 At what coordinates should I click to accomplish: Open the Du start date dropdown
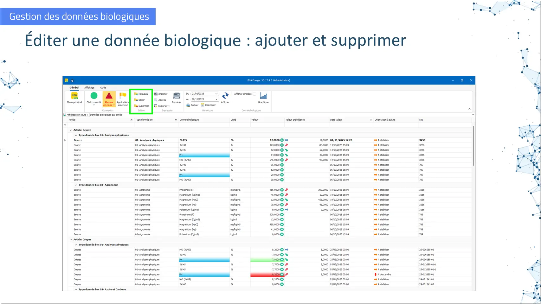click(216, 94)
